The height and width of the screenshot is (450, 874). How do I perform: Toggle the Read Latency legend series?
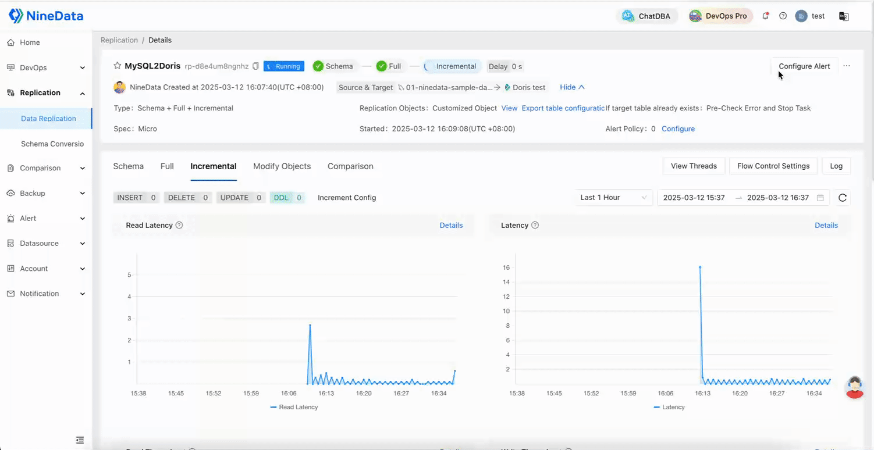pyautogui.click(x=294, y=407)
